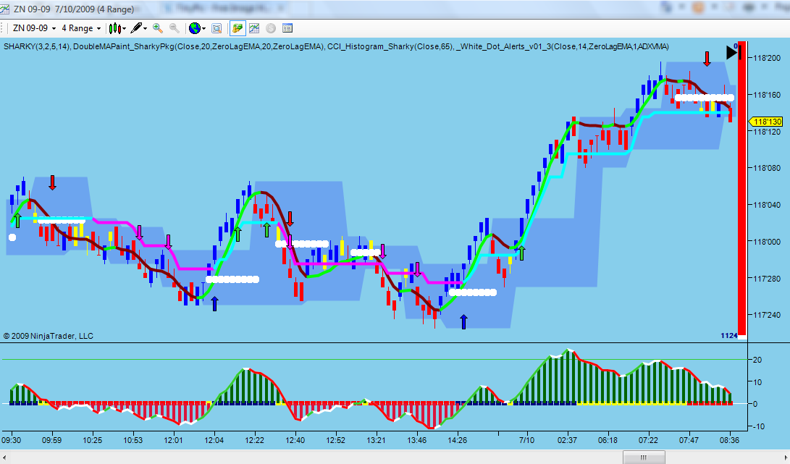Open the 4 Range interval dropdown
Viewport: 790px width, 464px height.
click(80, 28)
